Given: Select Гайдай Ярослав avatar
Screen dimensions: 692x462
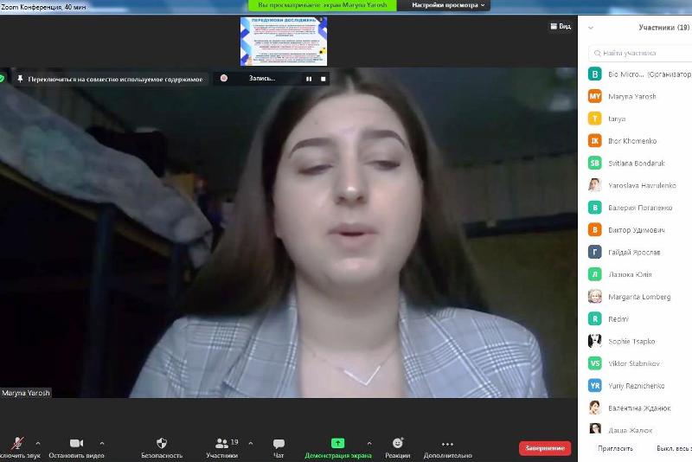Looking at the screenshot, I should click(595, 252).
